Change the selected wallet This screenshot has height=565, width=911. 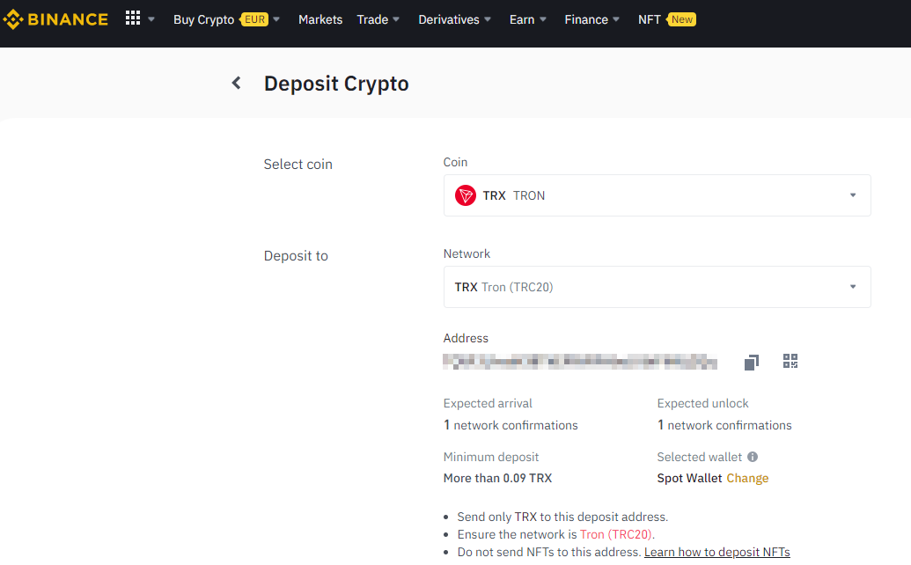747,478
